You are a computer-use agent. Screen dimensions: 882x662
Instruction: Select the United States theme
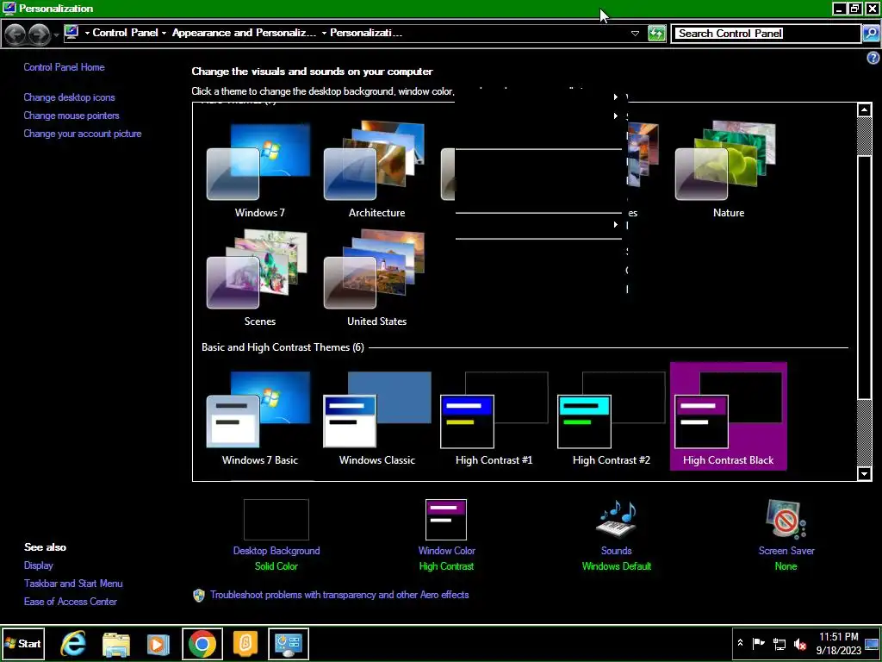(376, 278)
